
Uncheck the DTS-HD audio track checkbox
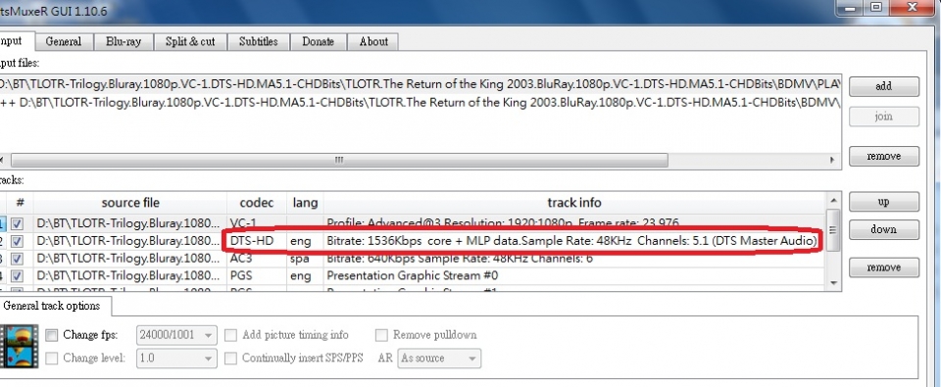[x=18, y=241]
